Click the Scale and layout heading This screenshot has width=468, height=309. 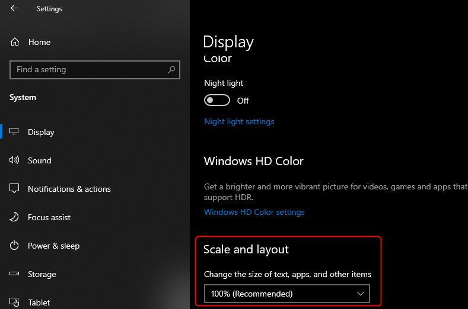[246, 250]
